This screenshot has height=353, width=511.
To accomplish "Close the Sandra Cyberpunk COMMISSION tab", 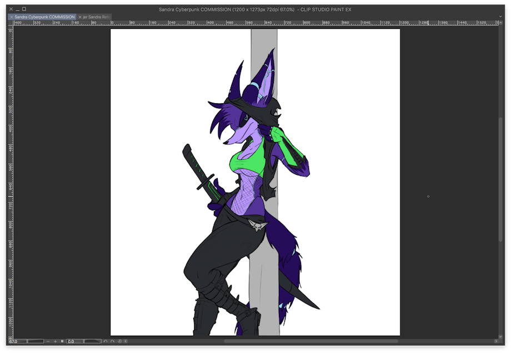I will 12,17.
